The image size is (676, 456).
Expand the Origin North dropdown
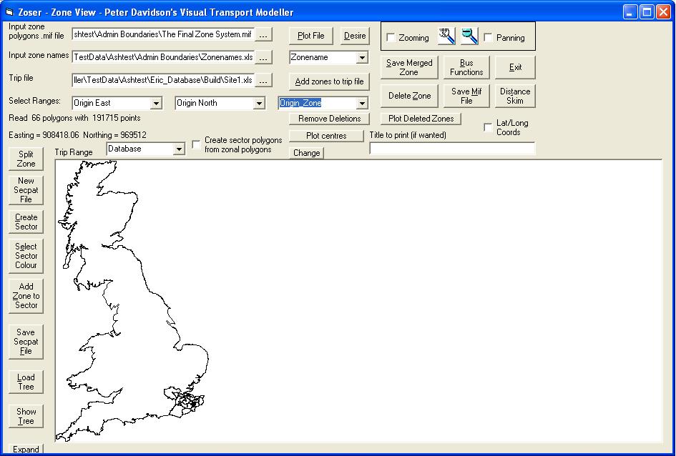tap(259, 103)
